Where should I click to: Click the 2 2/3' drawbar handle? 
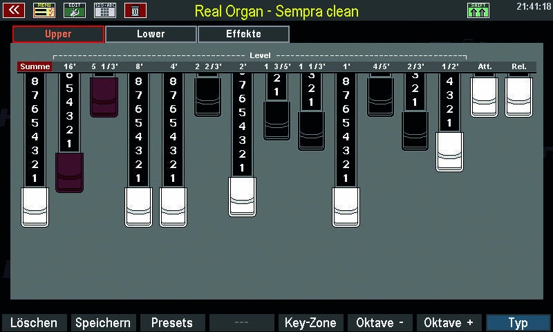(208, 97)
